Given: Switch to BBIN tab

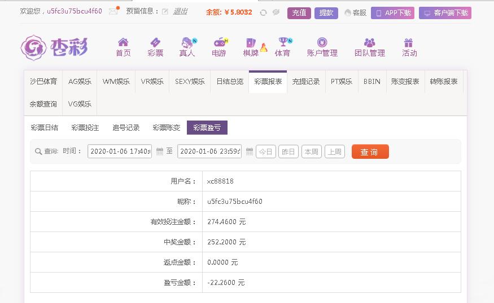Looking at the screenshot, I should pyautogui.click(x=372, y=82).
